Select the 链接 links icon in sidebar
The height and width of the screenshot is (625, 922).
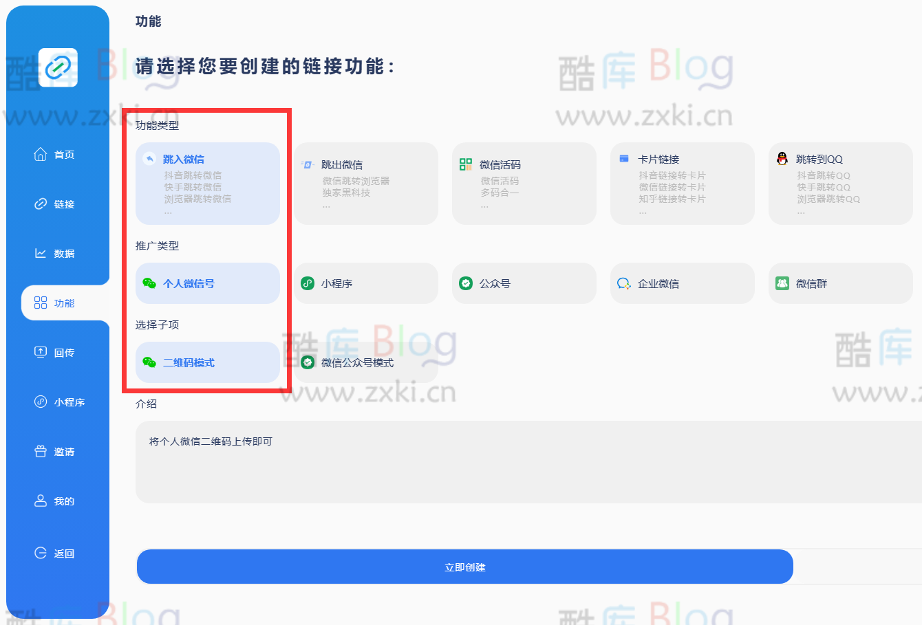point(57,204)
